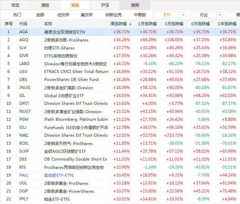Expand the 行业 dropdown arrow
The height and width of the screenshot is (204, 240).
point(220,15)
